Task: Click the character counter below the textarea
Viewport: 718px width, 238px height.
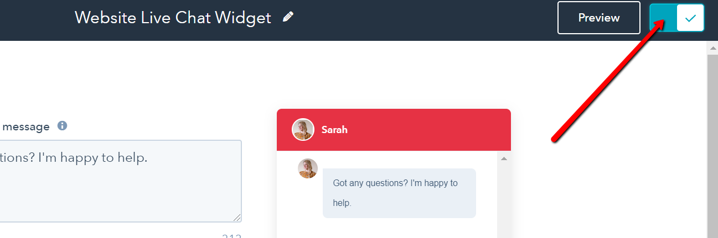Action: 231,236
